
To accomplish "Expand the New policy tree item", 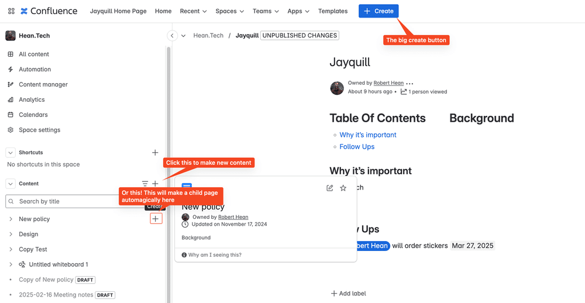I will point(11,219).
